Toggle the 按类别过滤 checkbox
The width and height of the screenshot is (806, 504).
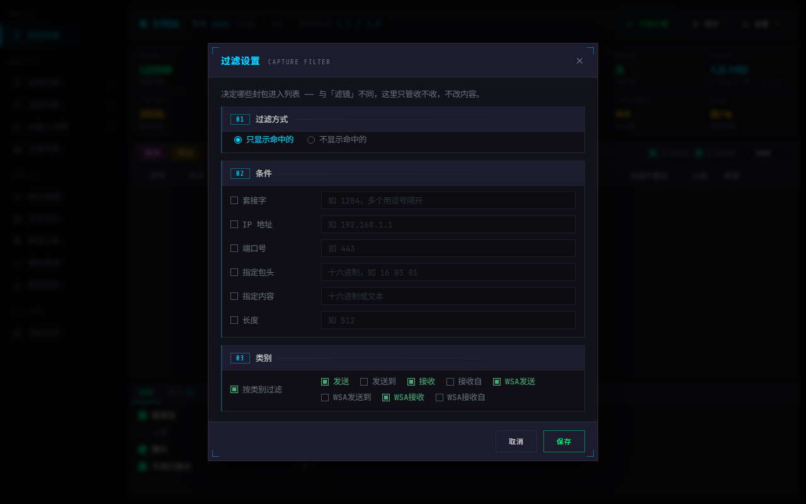pyautogui.click(x=234, y=389)
